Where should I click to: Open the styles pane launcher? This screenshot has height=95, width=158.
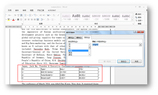[x=133, y=24]
